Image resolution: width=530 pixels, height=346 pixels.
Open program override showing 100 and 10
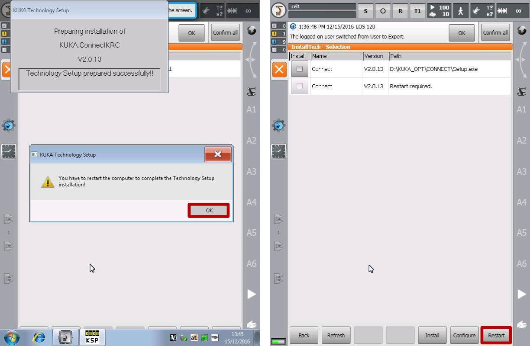(439, 11)
